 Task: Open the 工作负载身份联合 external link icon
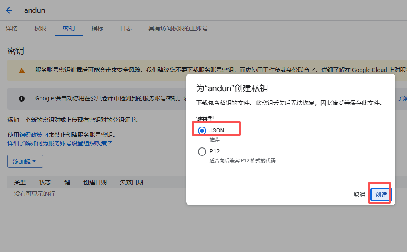coord(313,70)
